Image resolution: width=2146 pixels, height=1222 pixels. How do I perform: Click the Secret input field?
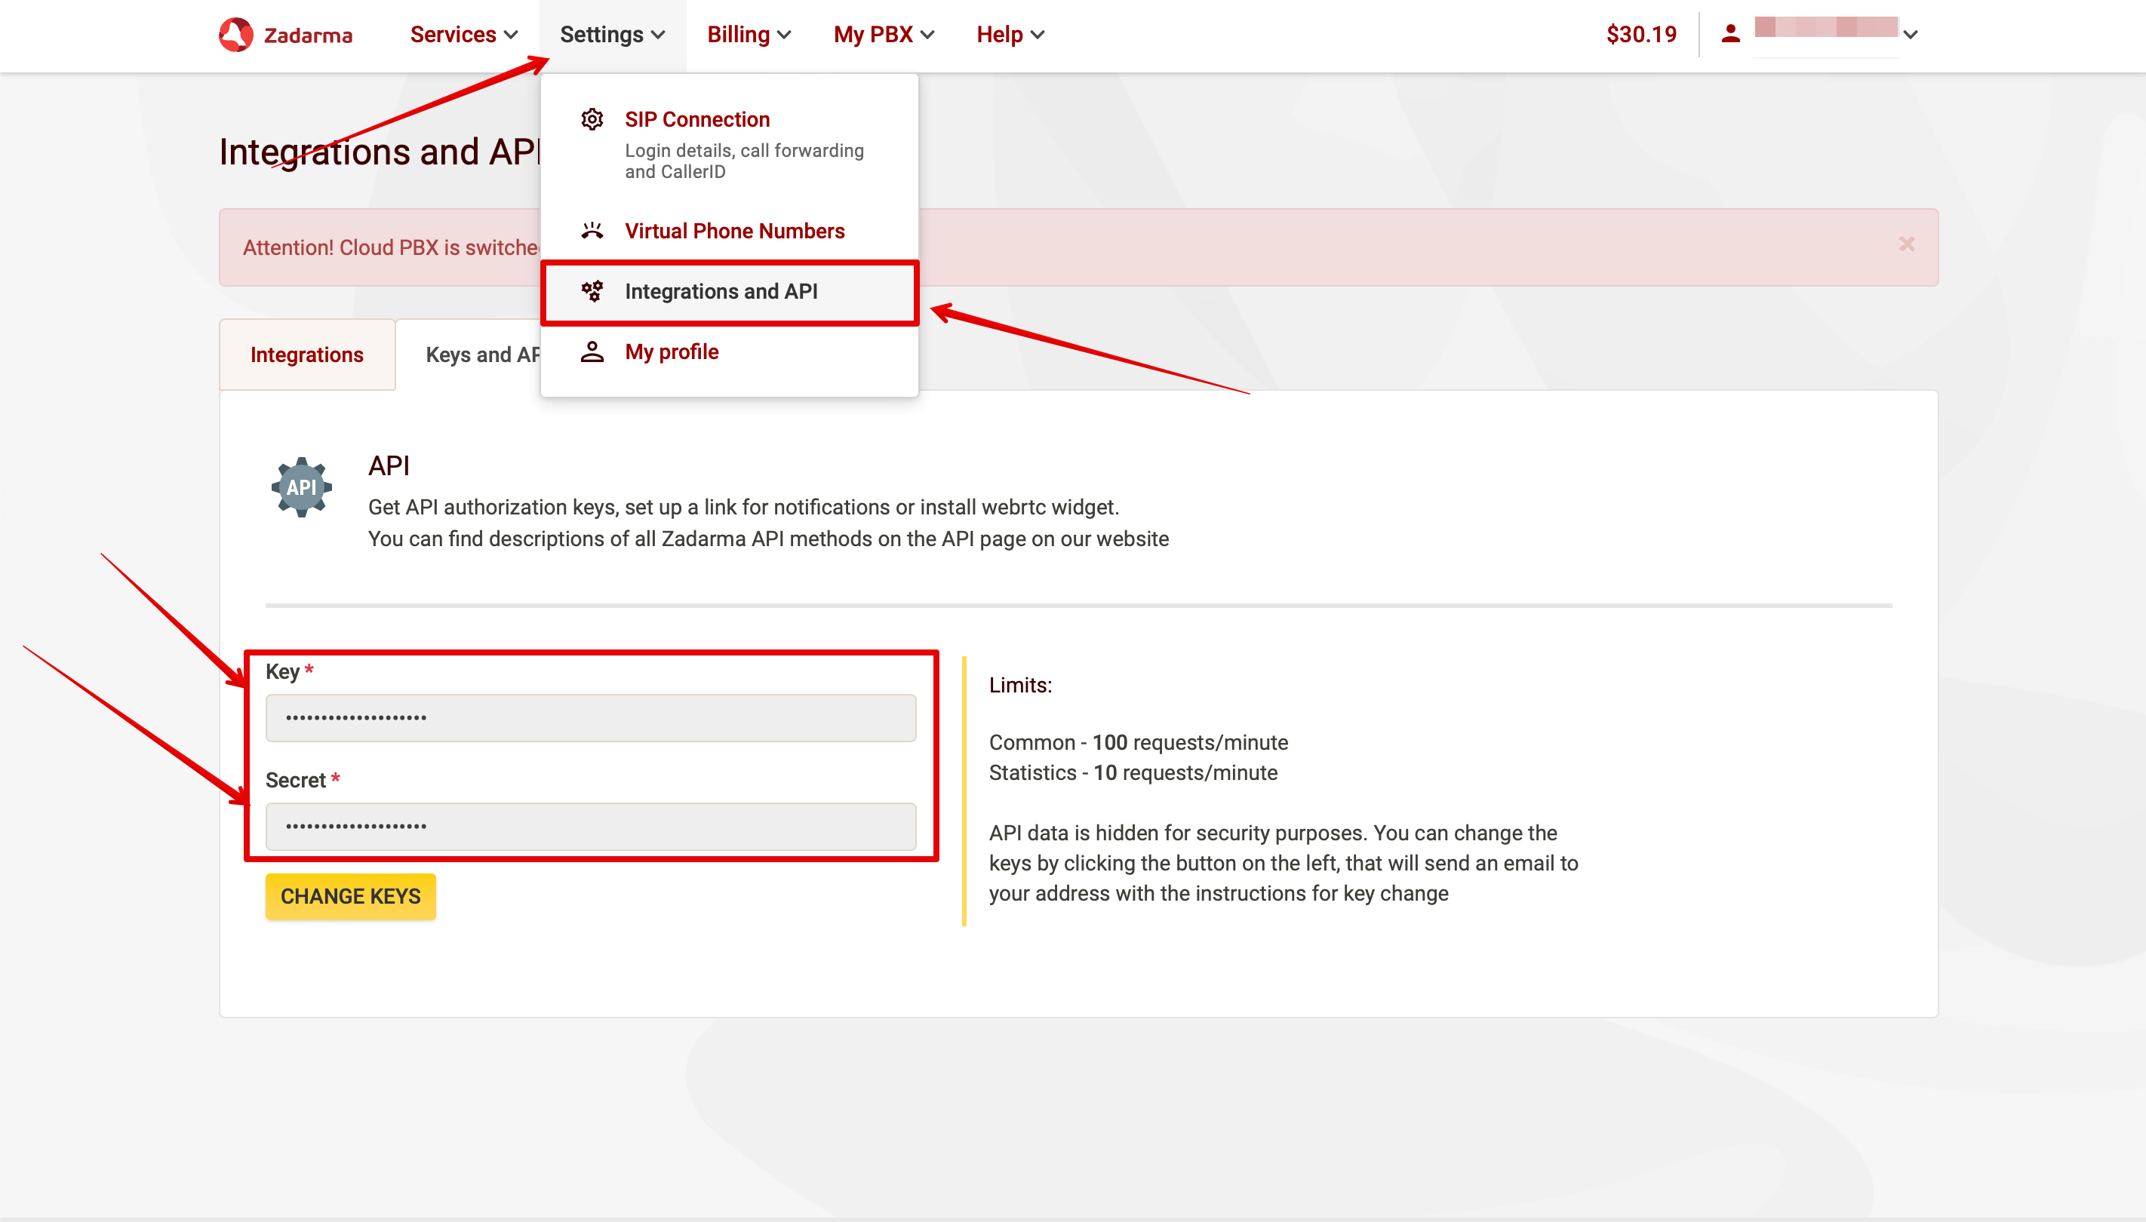coord(589,825)
